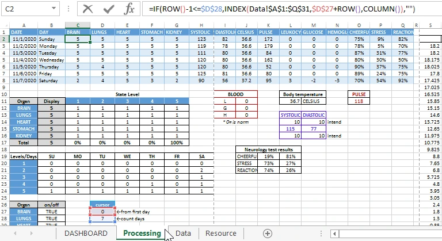
Task: Select STRESS 73% cell
Action: (268, 163)
